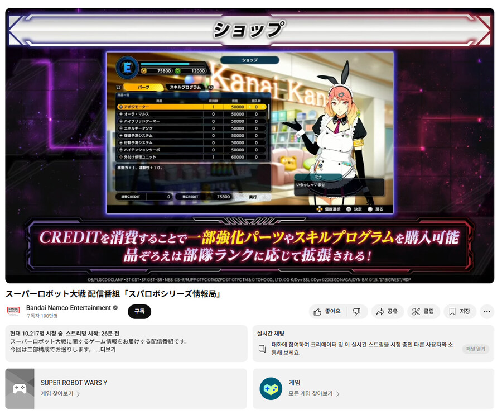Click the gray controller icon for SUPER ROBOT WARS Y
The height and width of the screenshot is (419, 502).
20,388
